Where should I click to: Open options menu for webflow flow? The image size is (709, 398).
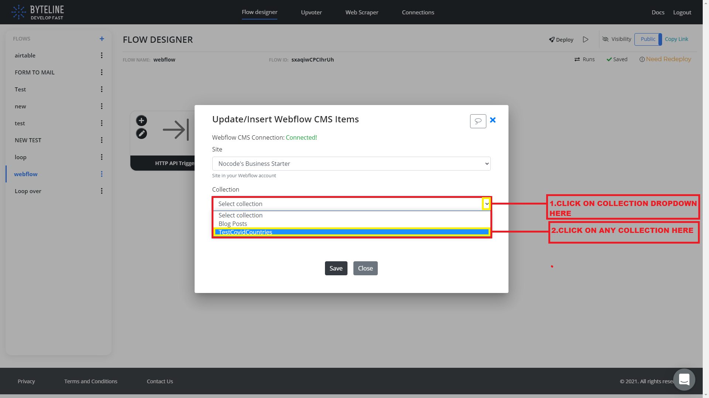pyautogui.click(x=102, y=174)
